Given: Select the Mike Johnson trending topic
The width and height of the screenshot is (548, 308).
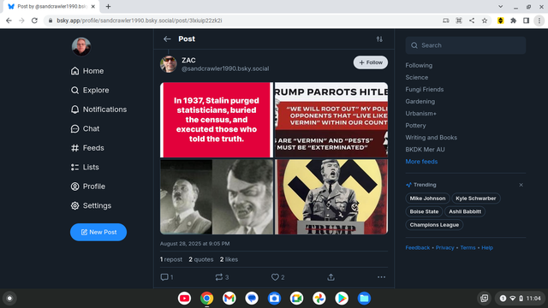Looking at the screenshot, I should pos(427,198).
